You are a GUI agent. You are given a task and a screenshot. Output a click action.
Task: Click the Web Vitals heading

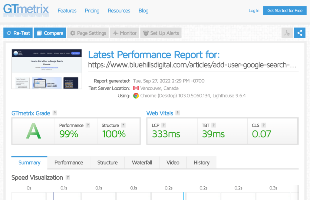pyautogui.click(x=160, y=113)
